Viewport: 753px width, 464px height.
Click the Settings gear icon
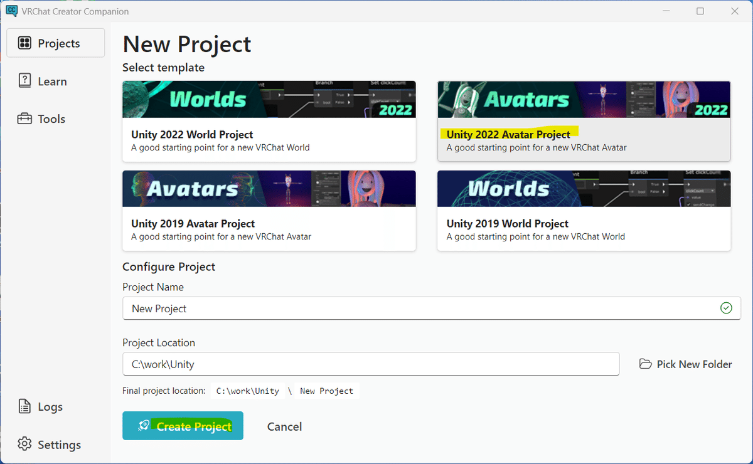coord(24,444)
